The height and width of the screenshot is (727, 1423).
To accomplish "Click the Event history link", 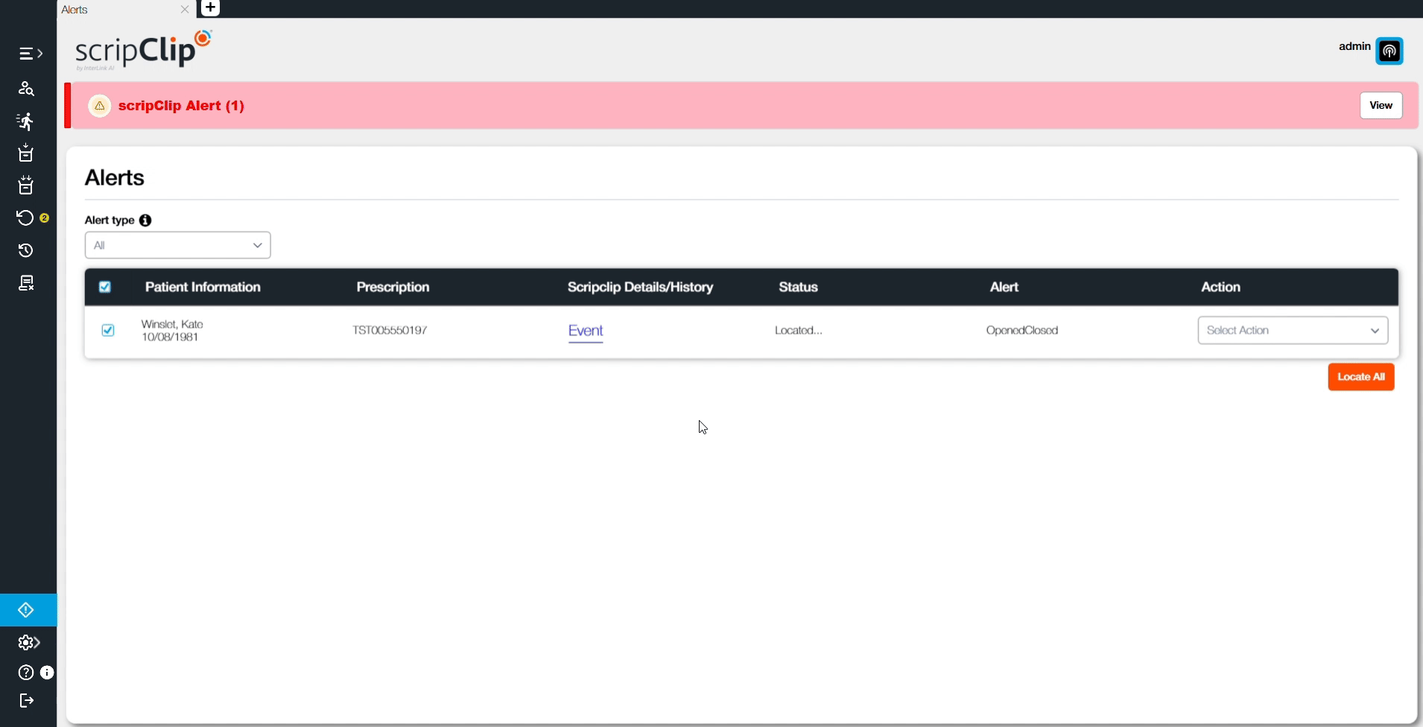I will tap(585, 331).
